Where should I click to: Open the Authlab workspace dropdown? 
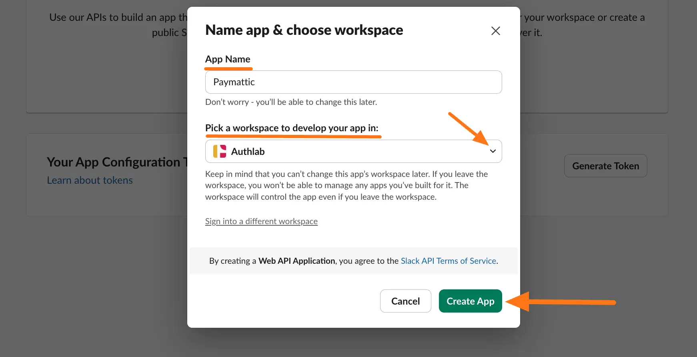click(353, 151)
